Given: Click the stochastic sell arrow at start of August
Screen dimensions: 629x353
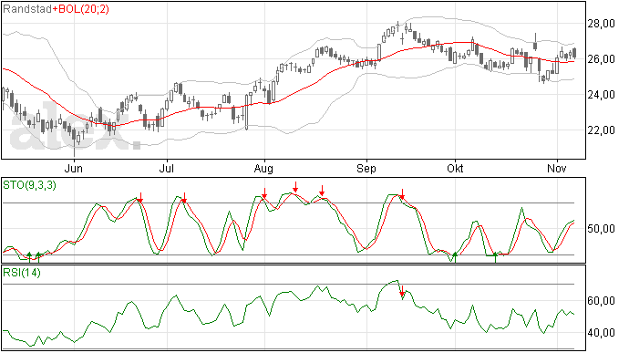Looking at the screenshot, I should [264, 193].
